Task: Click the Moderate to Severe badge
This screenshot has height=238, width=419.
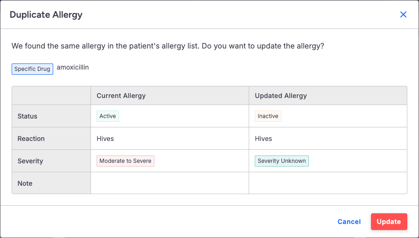Action: pyautogui.click(x=126, y=161)
